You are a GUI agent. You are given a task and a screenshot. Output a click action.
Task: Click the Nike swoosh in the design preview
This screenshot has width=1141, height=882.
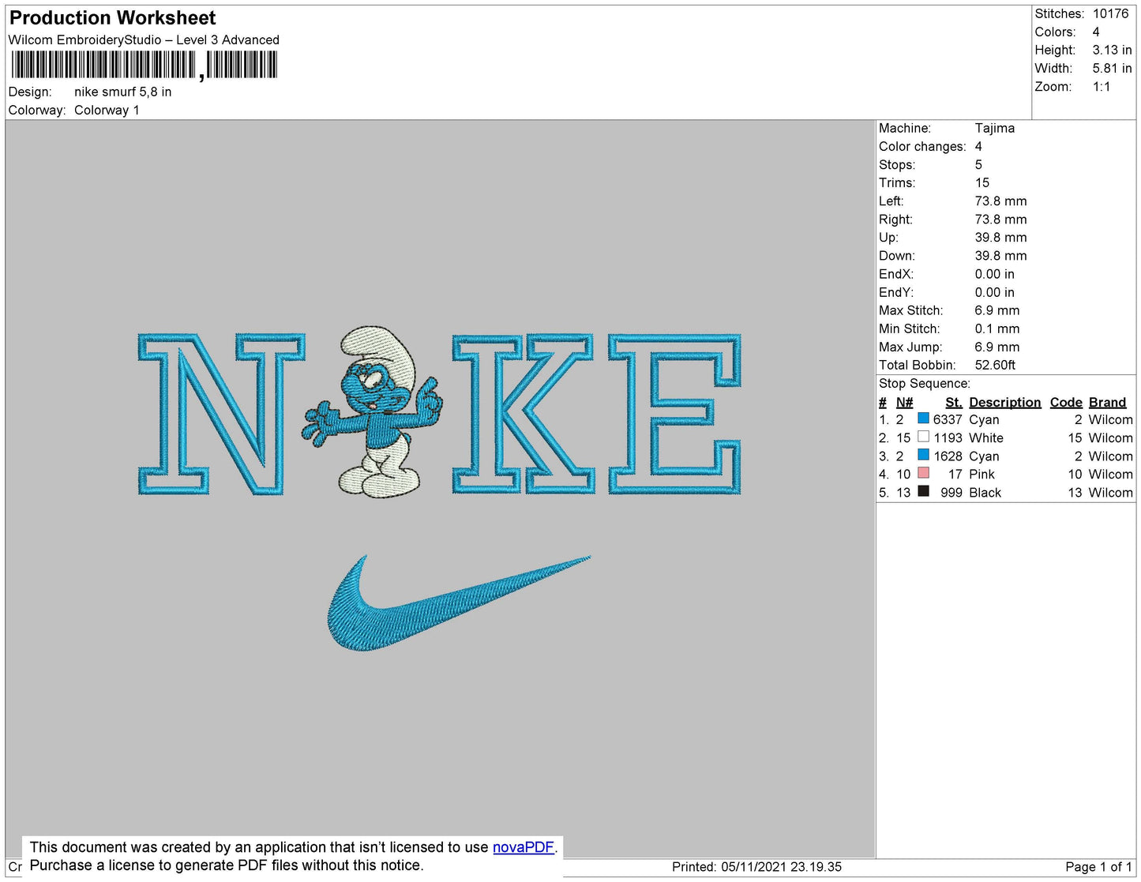click(x=458, y=603)
